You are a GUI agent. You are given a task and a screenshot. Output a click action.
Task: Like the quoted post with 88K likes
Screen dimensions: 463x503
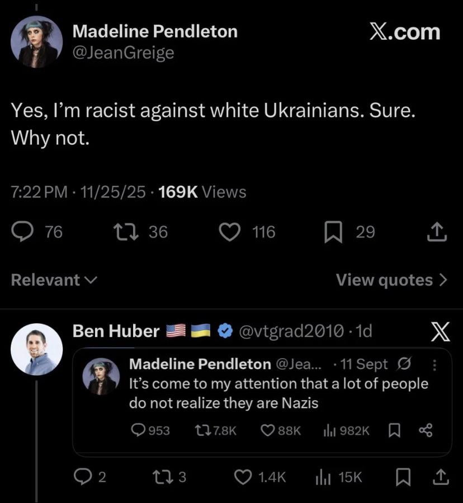pos(268,430)
